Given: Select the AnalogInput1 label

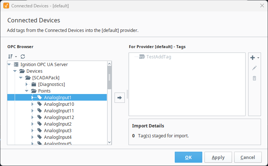Looking at the screenshot, I should (x=58, y=97).
